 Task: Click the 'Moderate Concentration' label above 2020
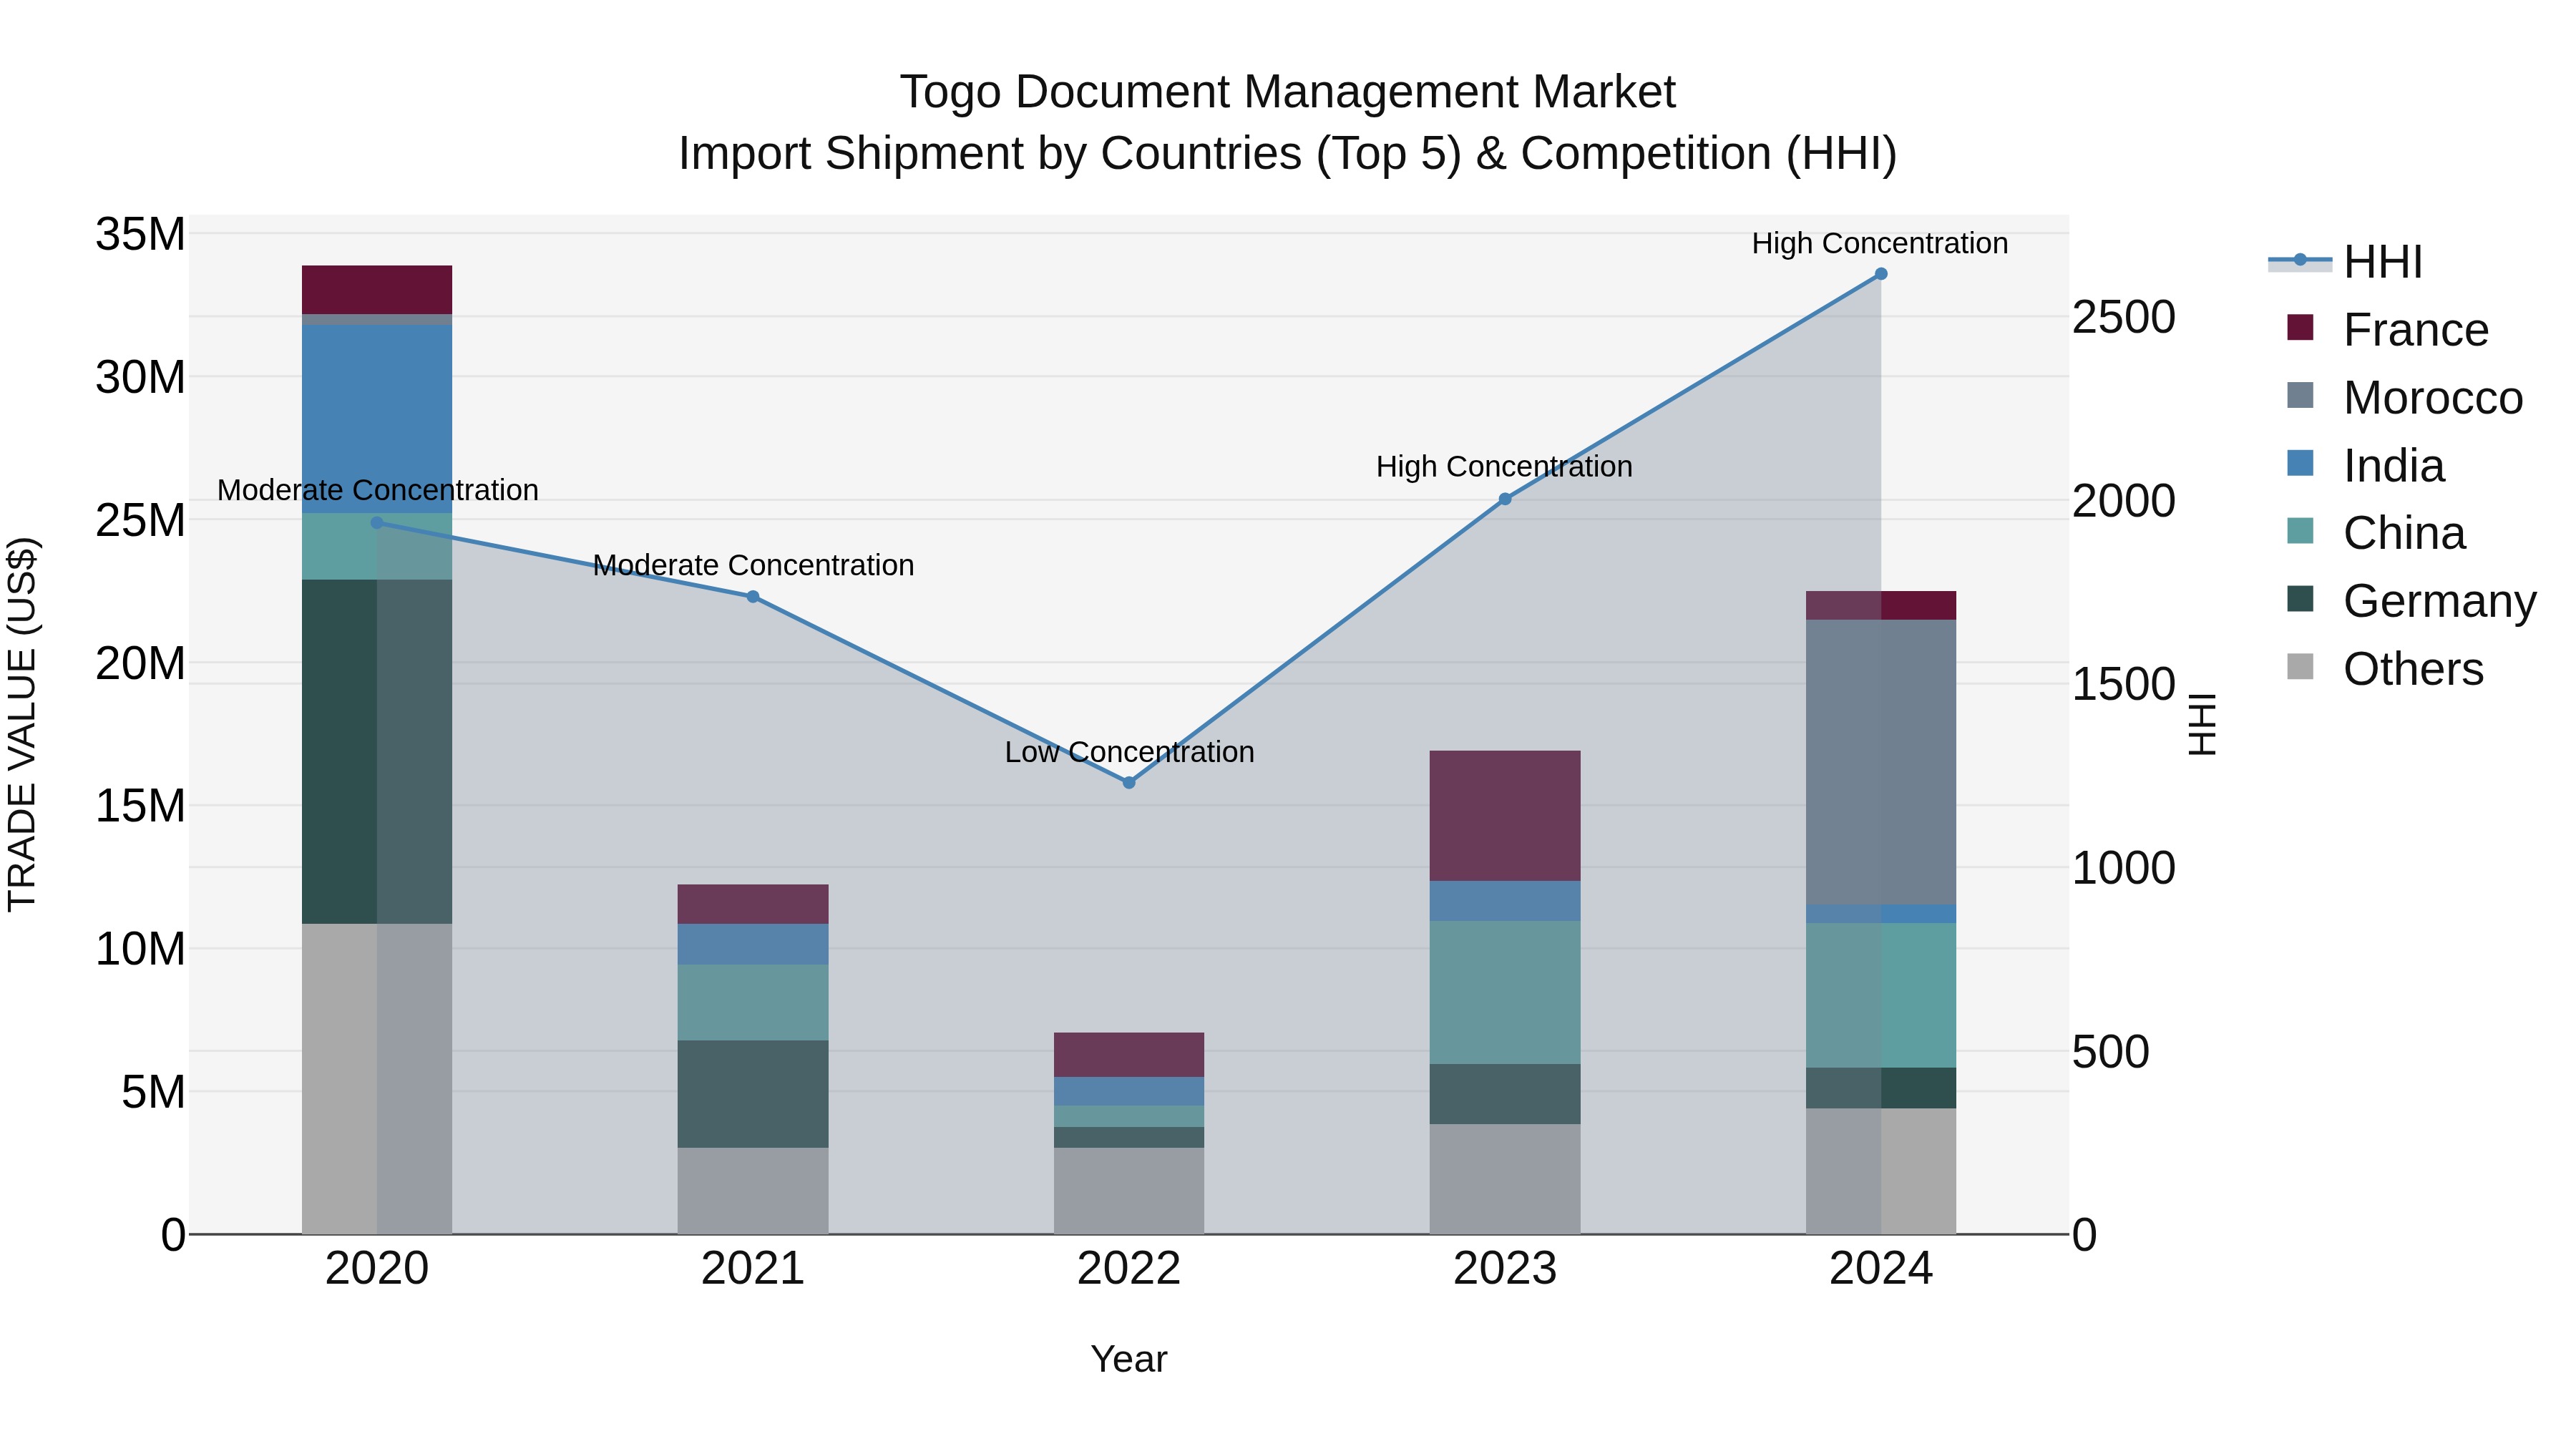point(377,490)
